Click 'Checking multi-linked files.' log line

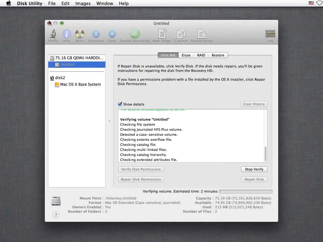click(x=144, y=150)
